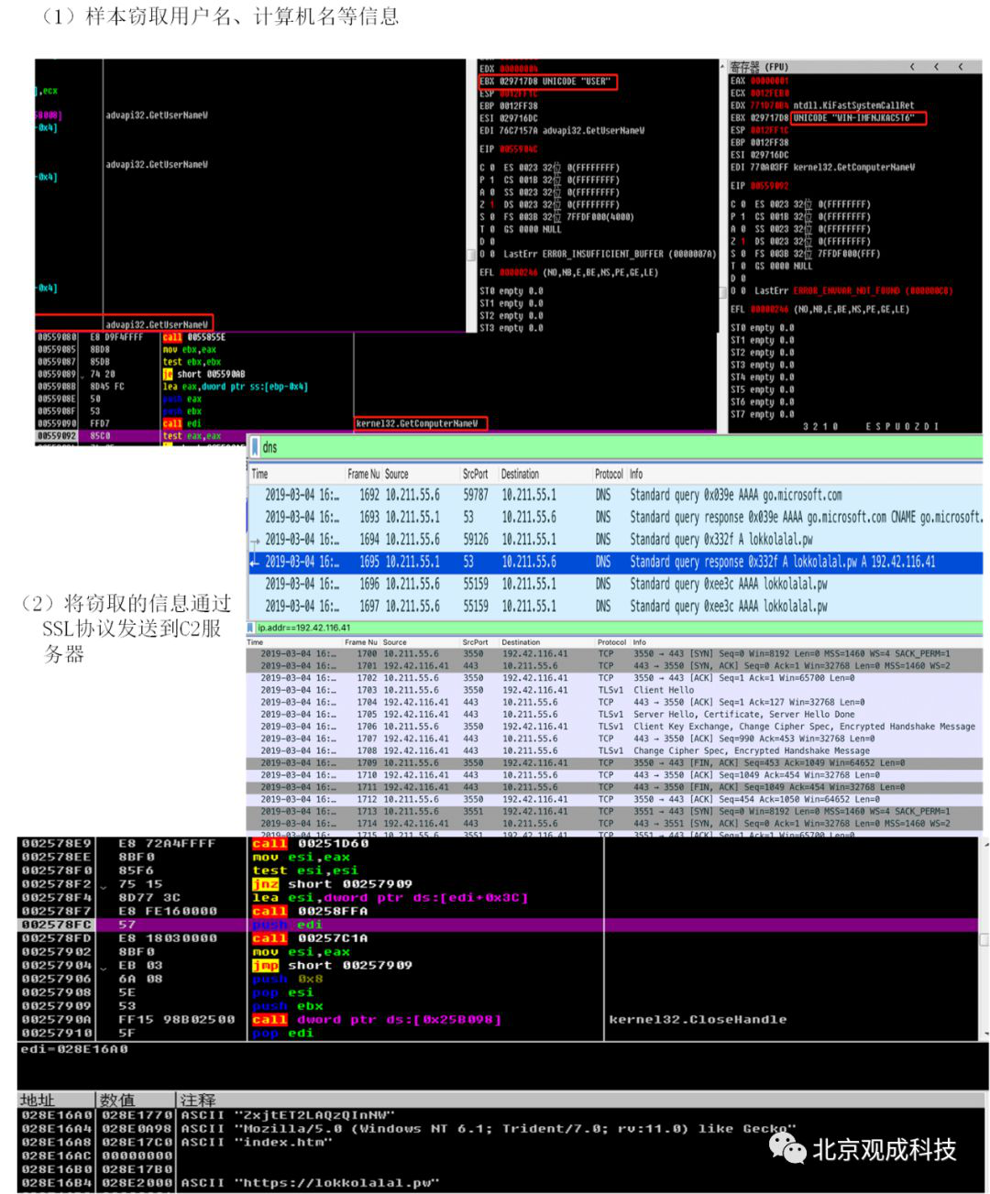Select LastErr ERROR_ENVVAR_NOT_FOUND line
The height and width of the screenshot is (1194, 990).
pos(841,290)
